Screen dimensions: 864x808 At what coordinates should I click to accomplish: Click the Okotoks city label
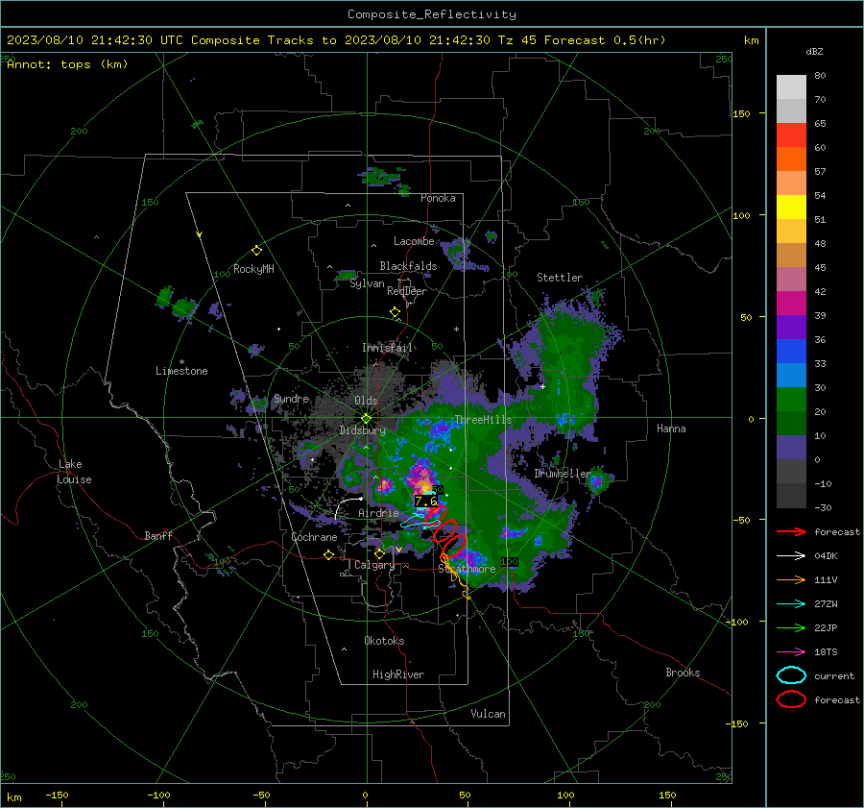tap(384, 641)
